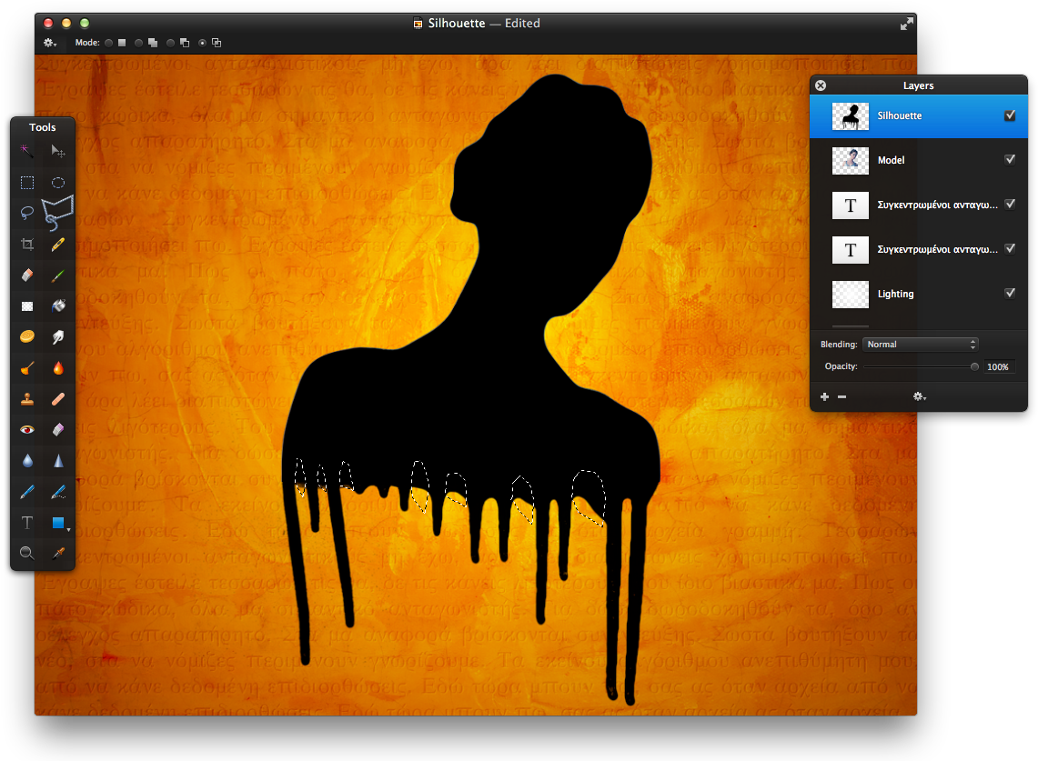The width and height of the screenshot is (1038, 761).
Task: Open the Blending mode dropdown
Action: coord(920,344)
